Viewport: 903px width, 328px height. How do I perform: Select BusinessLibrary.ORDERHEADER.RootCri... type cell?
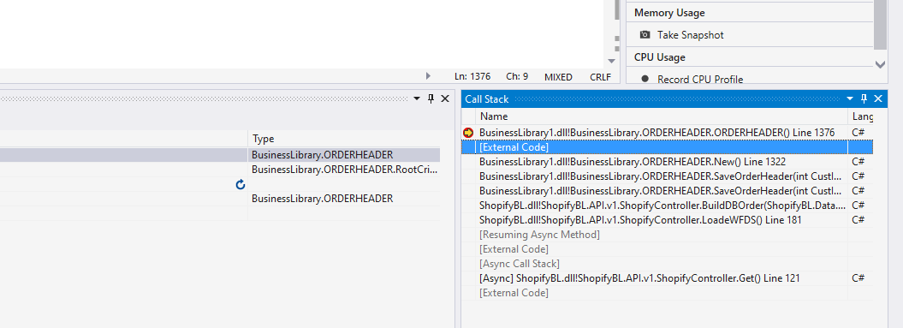pyautogui.click(x=344, y=170)
